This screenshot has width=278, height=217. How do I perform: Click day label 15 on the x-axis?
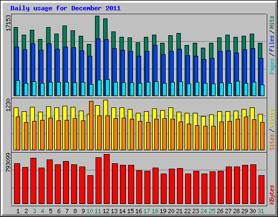click(x=130, y=211)
